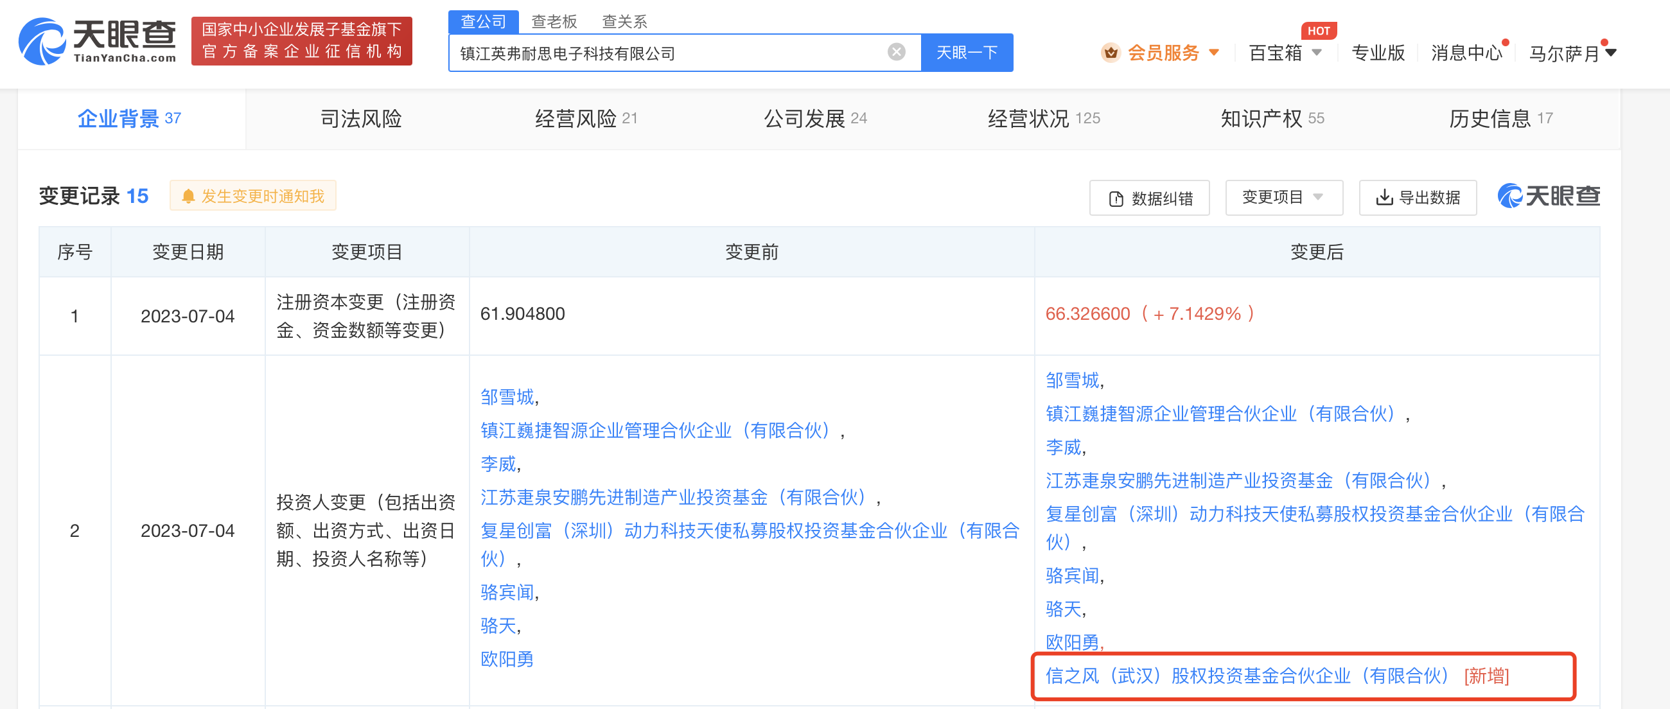The image size is (1670, 709).
Task: Click the 天眼查 watermark logo beside 导出数据
Action: click(x=1548, y=196)
